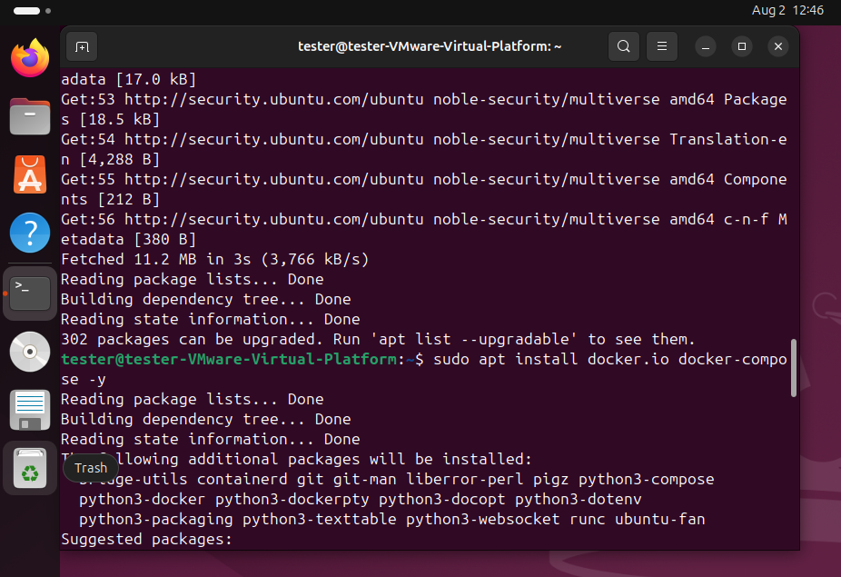Click the terminal vertical scrollbar thumb
Image resolution: width=841 pixels, height=577 pixels.
[x=793, y=368]
